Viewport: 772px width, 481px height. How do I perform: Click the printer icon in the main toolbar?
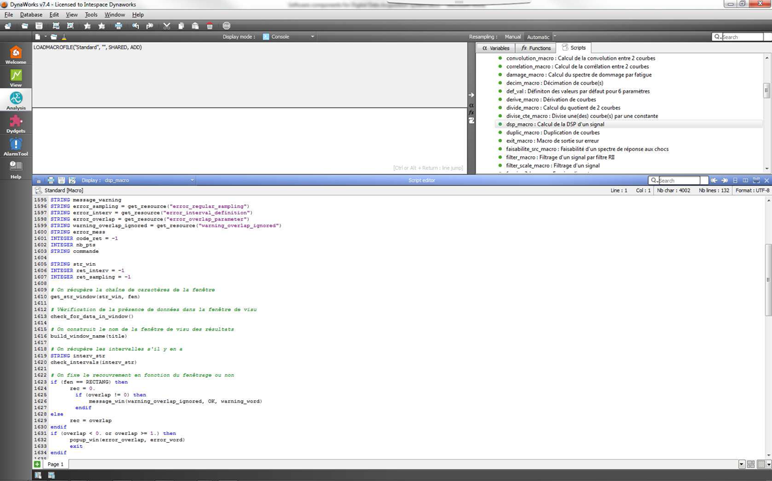[x=118, y=26]
